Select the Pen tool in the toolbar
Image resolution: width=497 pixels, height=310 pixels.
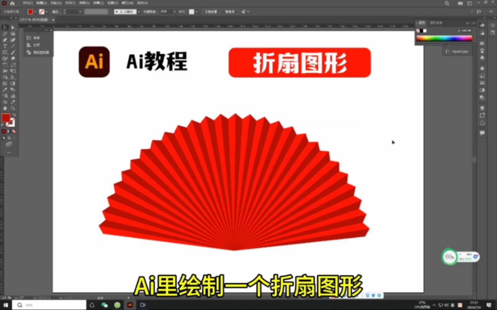point(5,39)
